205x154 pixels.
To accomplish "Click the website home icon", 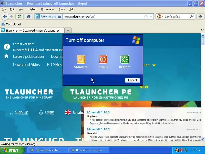I will pyautogui.click(x=6, y=56).
